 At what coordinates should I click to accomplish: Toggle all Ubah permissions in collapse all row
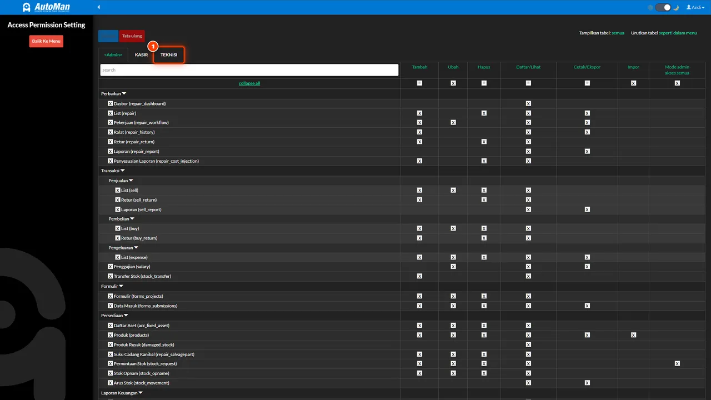pos(453,83)
